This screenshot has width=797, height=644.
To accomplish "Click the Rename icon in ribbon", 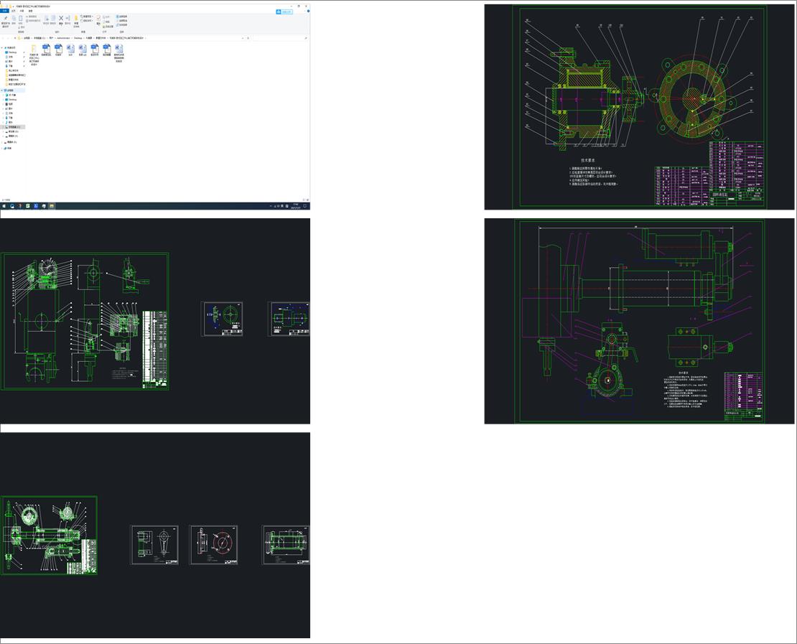I will (x=67, y=19).
